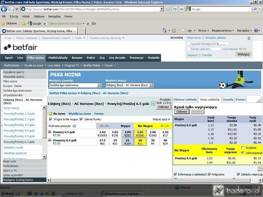Viewport: 263px width, 197px height.
Task: Click graph icon beside Powyżej 6.5 goli
Action: pos(50,140)
